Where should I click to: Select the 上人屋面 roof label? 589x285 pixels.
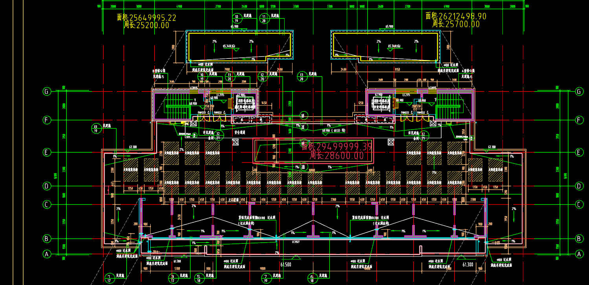234,199
